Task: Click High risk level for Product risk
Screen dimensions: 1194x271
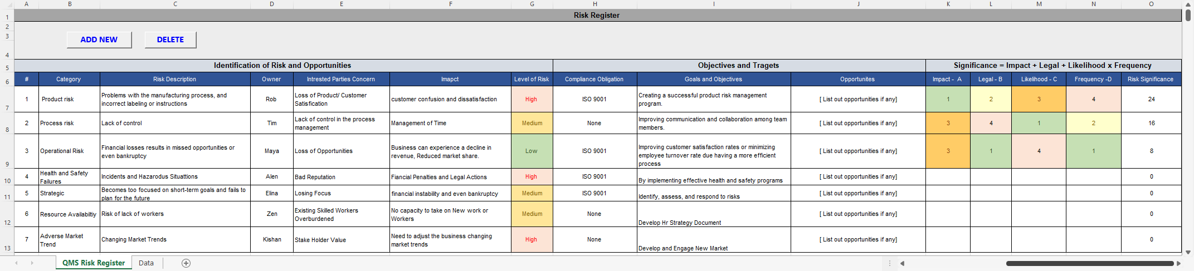Action: click(532, 99)
